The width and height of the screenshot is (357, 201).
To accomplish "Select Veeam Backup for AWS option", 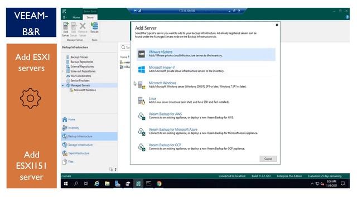I will tap(206, 116).
